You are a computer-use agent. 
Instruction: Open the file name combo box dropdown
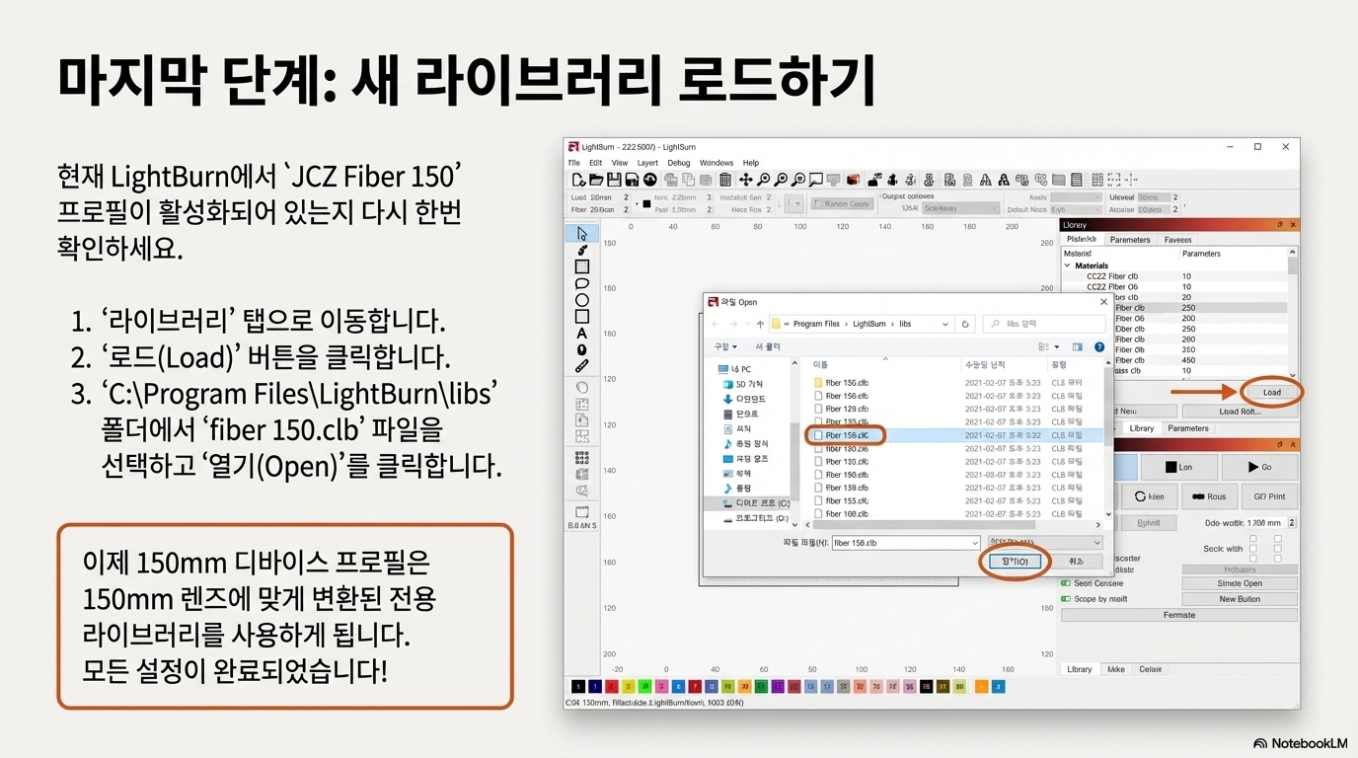973,543
